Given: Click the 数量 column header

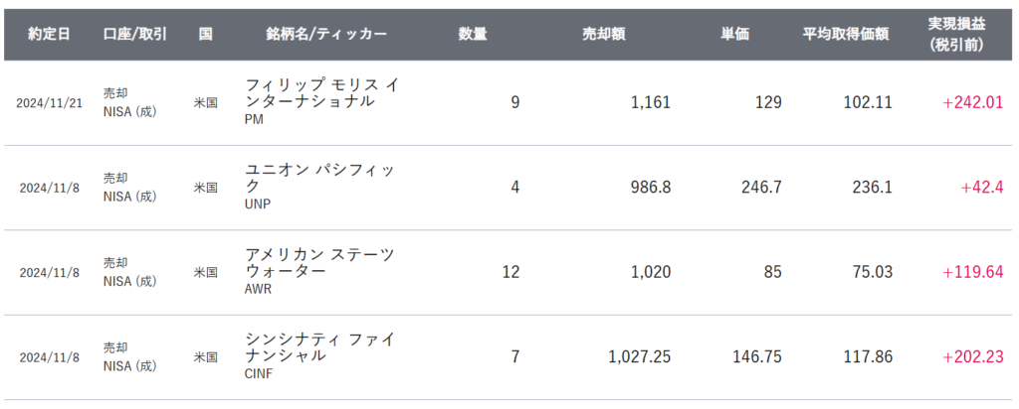Looking at the screenshot, I should point(473,34).
